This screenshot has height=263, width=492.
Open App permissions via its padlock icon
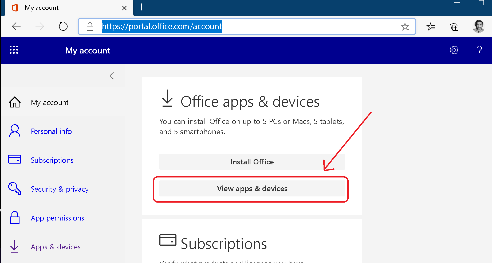coord(14,218)
